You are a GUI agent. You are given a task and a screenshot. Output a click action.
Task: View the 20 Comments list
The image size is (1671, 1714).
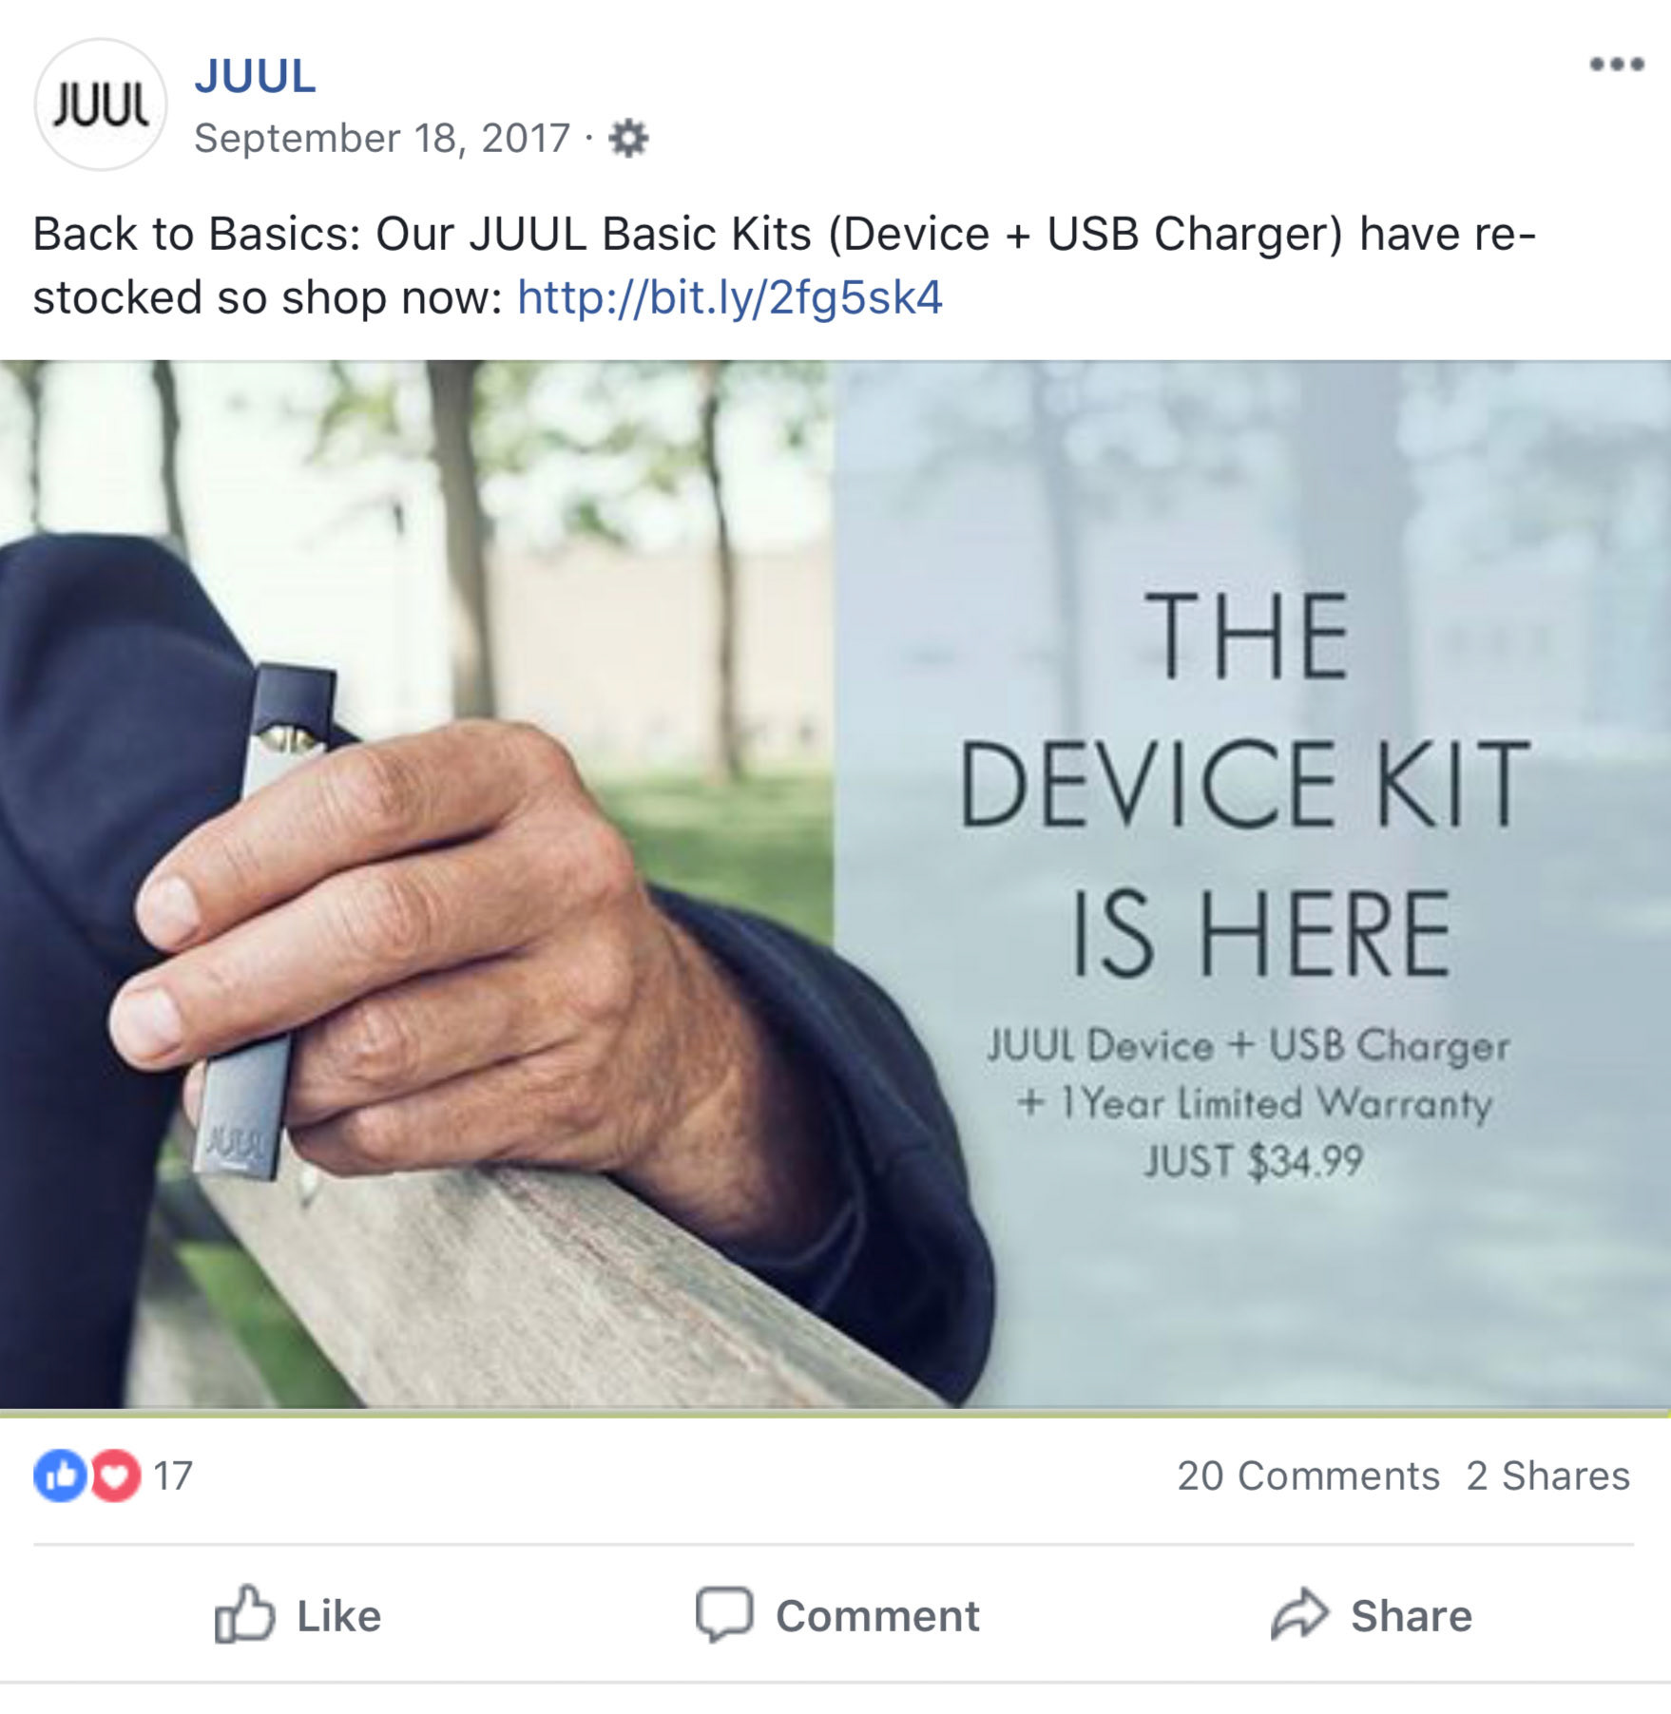[x=1308, y=1476]
